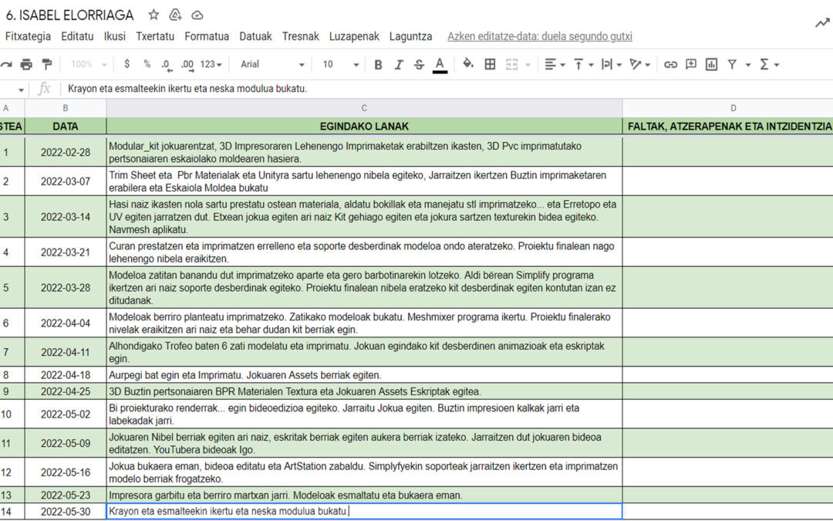The image size is (833, 521).
Task: Open the Txertatu menu
Action: pos(154,36)
